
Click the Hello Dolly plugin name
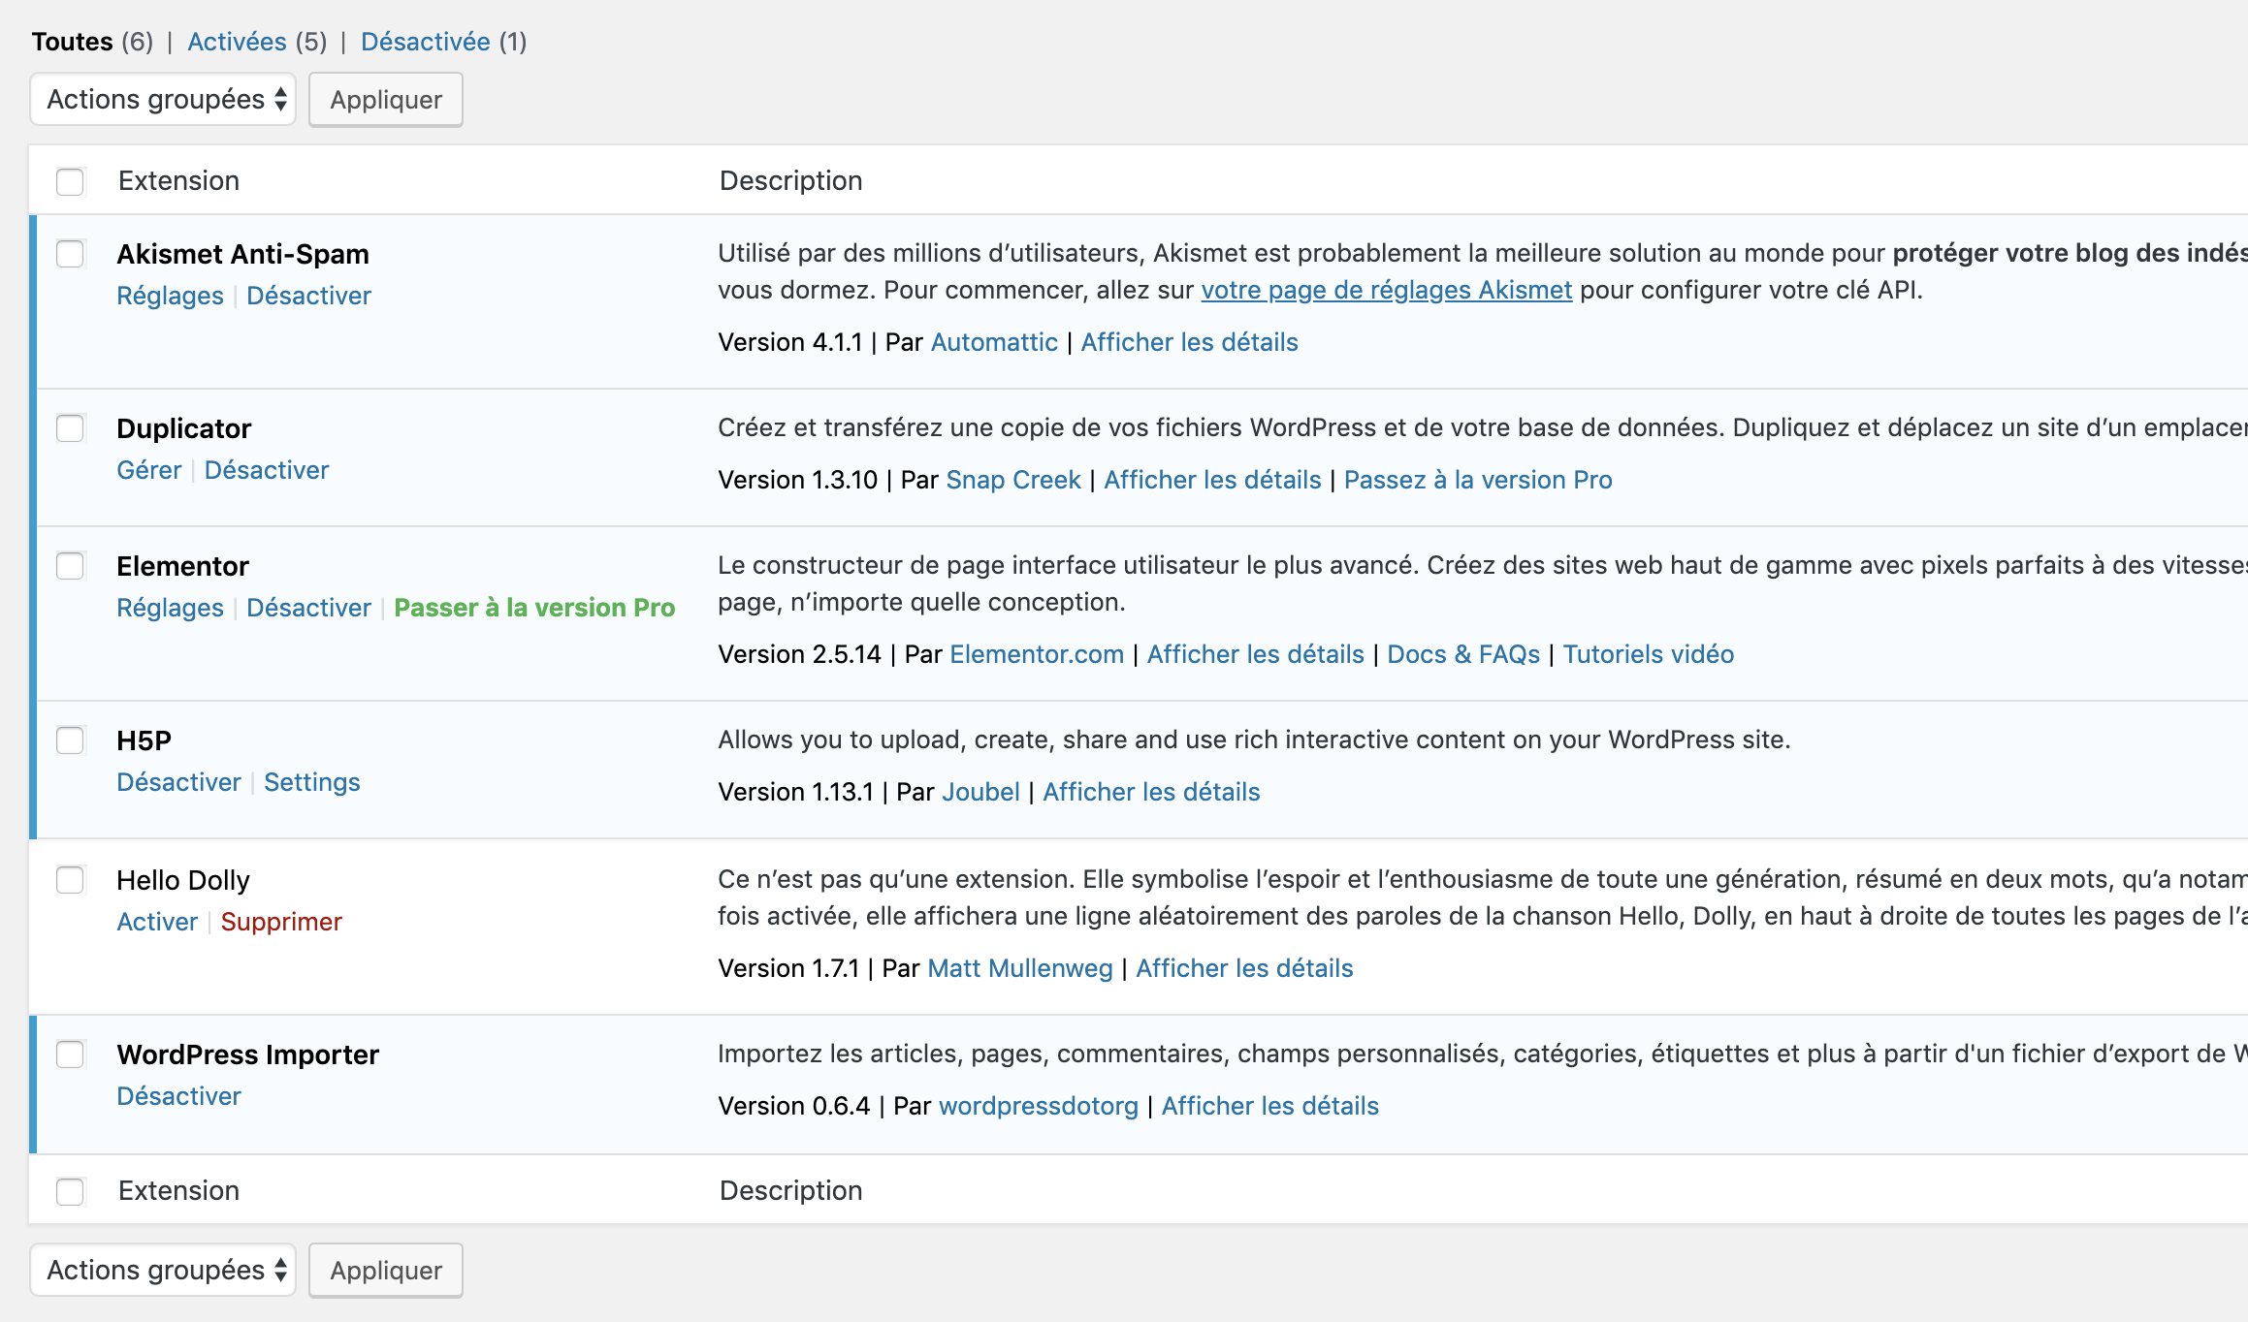point(183,880)
